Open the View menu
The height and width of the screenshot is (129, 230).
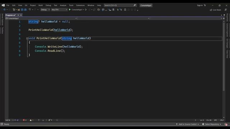coord(20,5)
